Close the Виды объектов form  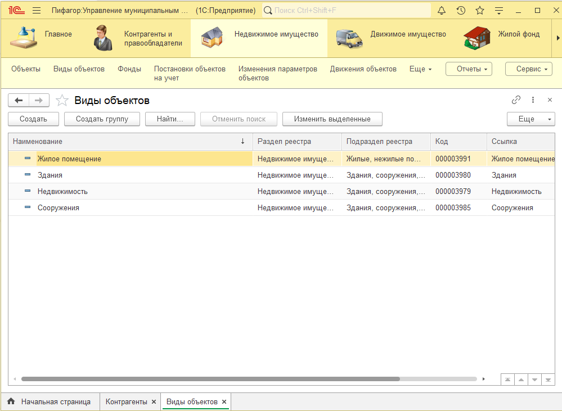pos(550,100)
